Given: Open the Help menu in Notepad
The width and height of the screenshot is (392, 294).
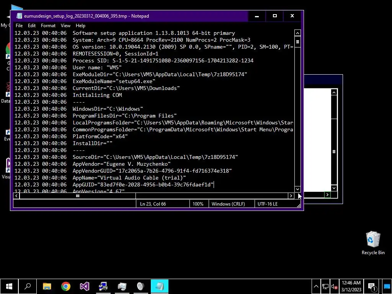Looking at the screenshot, I should (x=80, y=26).
